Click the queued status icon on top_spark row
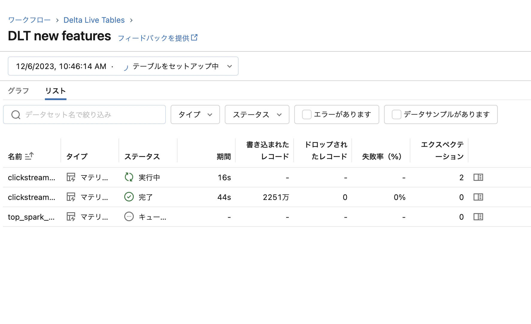Viewport: 531px width, 324px height. (129, 216)
